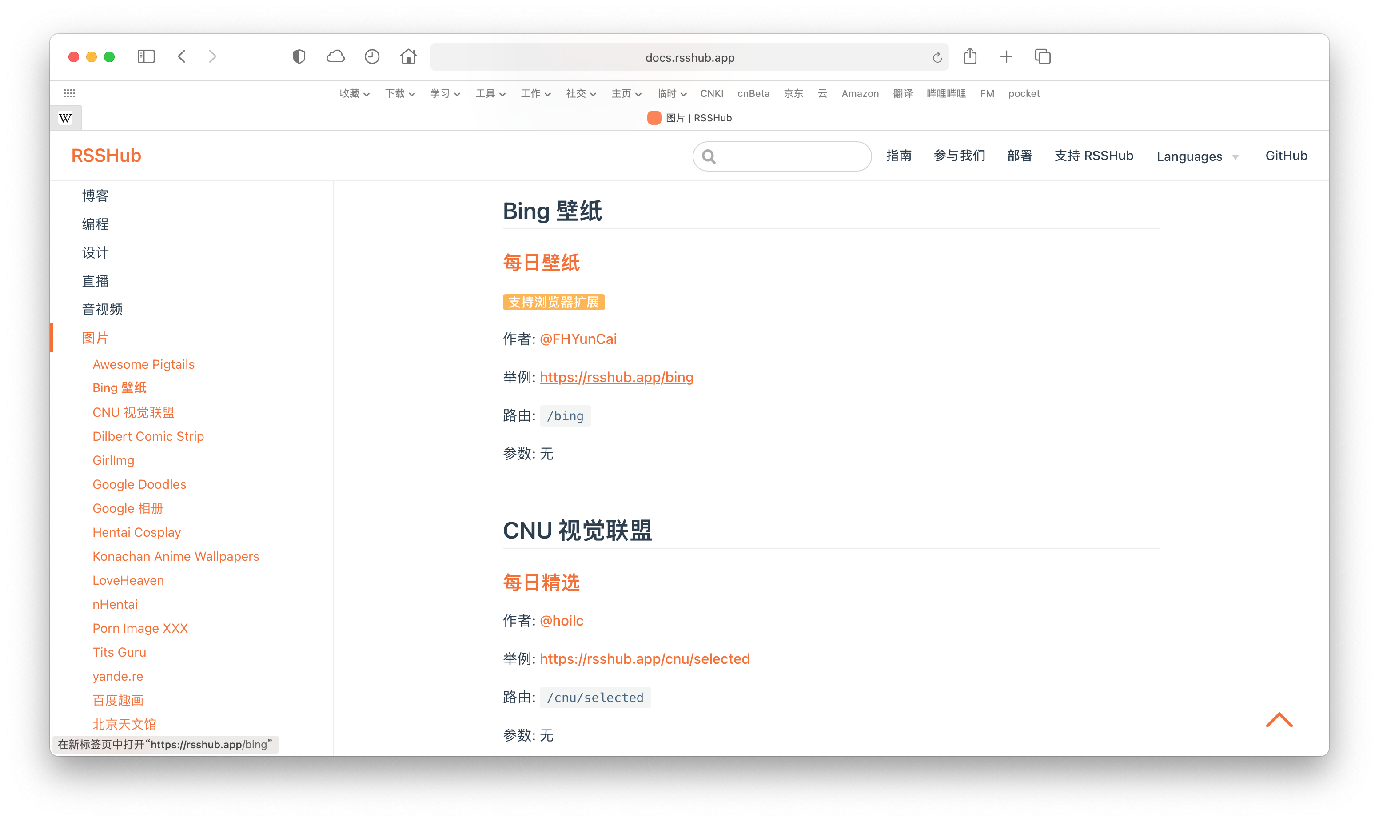The height and width of the screenshot is (822, 1379).
Task: Open a new tab with plus
Action: pos(1006,56)
